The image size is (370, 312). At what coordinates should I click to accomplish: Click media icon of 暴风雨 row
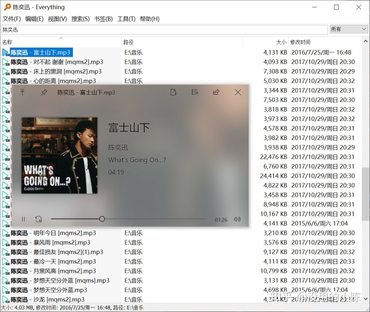6,242
